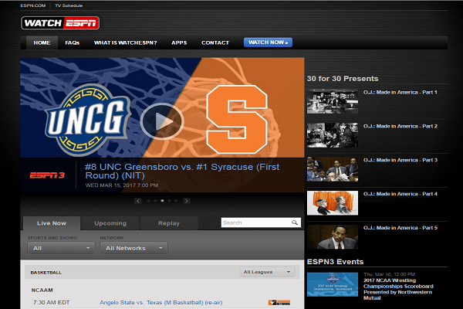463x309 pixels.
Task: Click the ESPN3 network logo
Action: coord(47,175)
